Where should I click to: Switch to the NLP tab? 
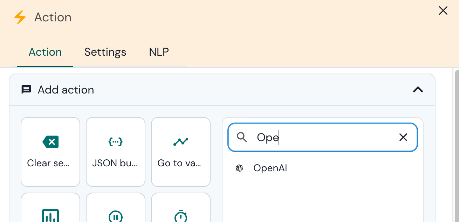(x=159, y=52)
